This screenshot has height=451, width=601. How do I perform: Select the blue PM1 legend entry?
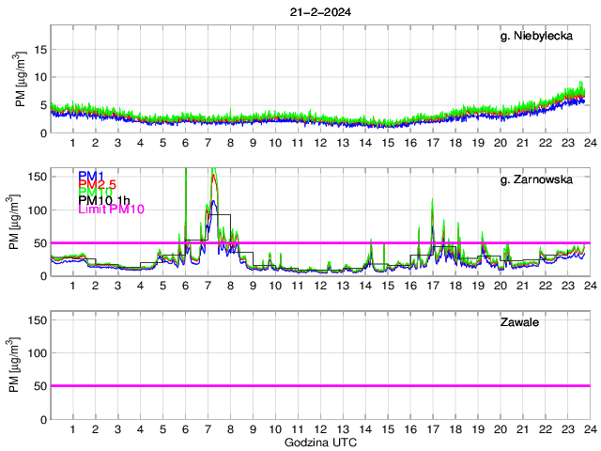tap(91, 176)
